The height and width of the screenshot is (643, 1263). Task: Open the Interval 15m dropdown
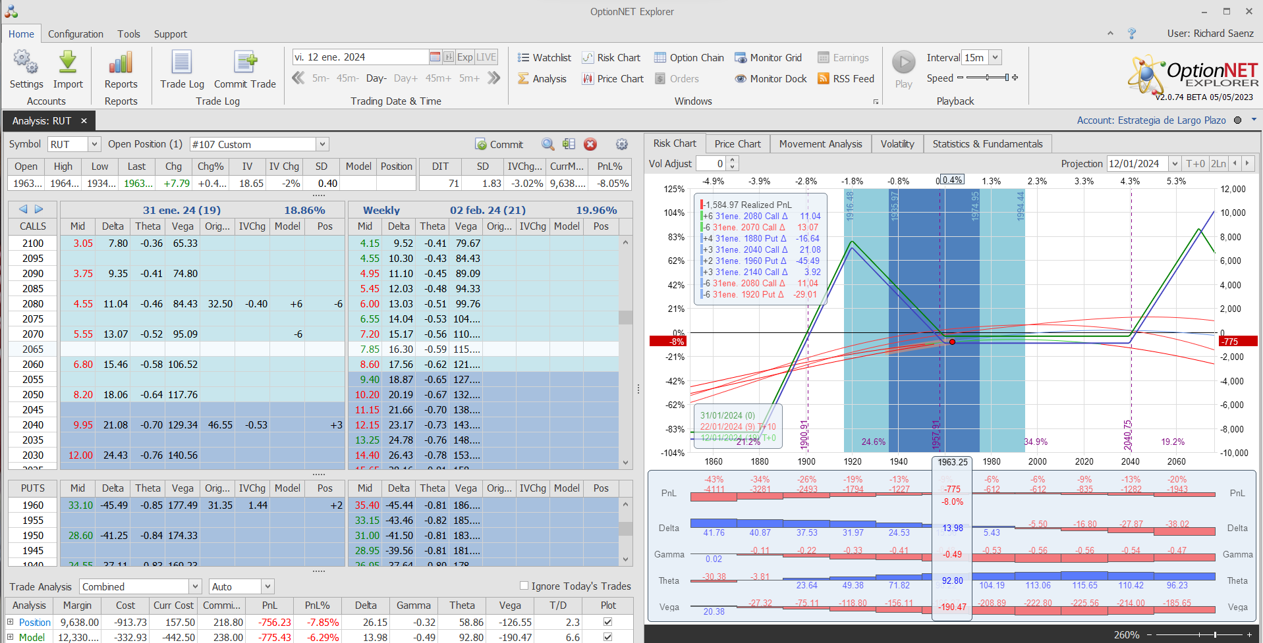pos(995,58)
